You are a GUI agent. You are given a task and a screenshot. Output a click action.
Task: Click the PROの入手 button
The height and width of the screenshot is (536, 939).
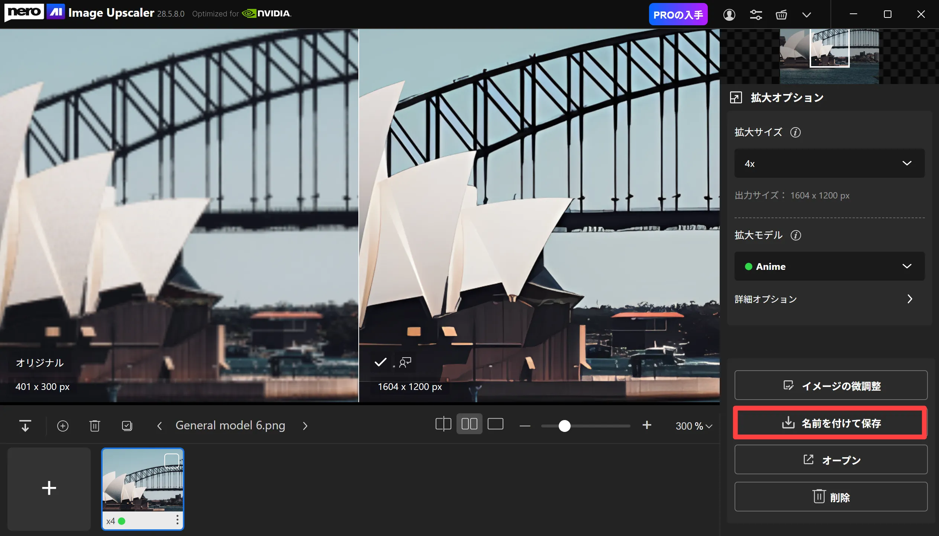point(678,15)
